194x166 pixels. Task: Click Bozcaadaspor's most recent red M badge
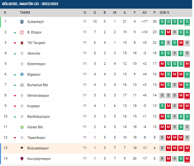coord(187,148)
